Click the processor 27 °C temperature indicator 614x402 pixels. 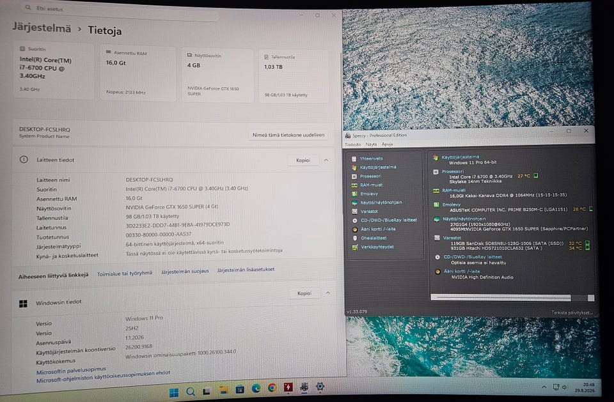[524, 176]
